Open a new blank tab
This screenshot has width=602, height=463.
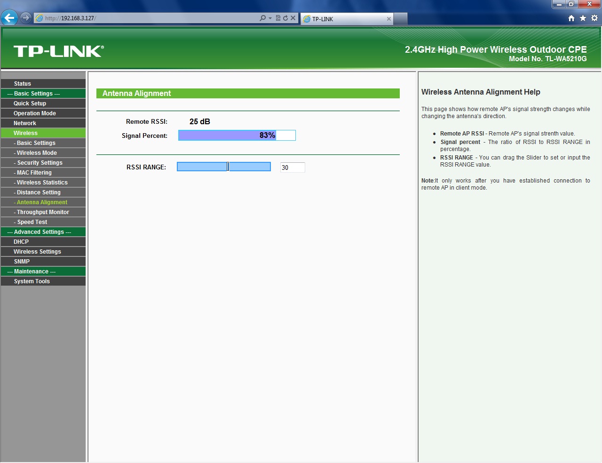(x=400, y=19)
